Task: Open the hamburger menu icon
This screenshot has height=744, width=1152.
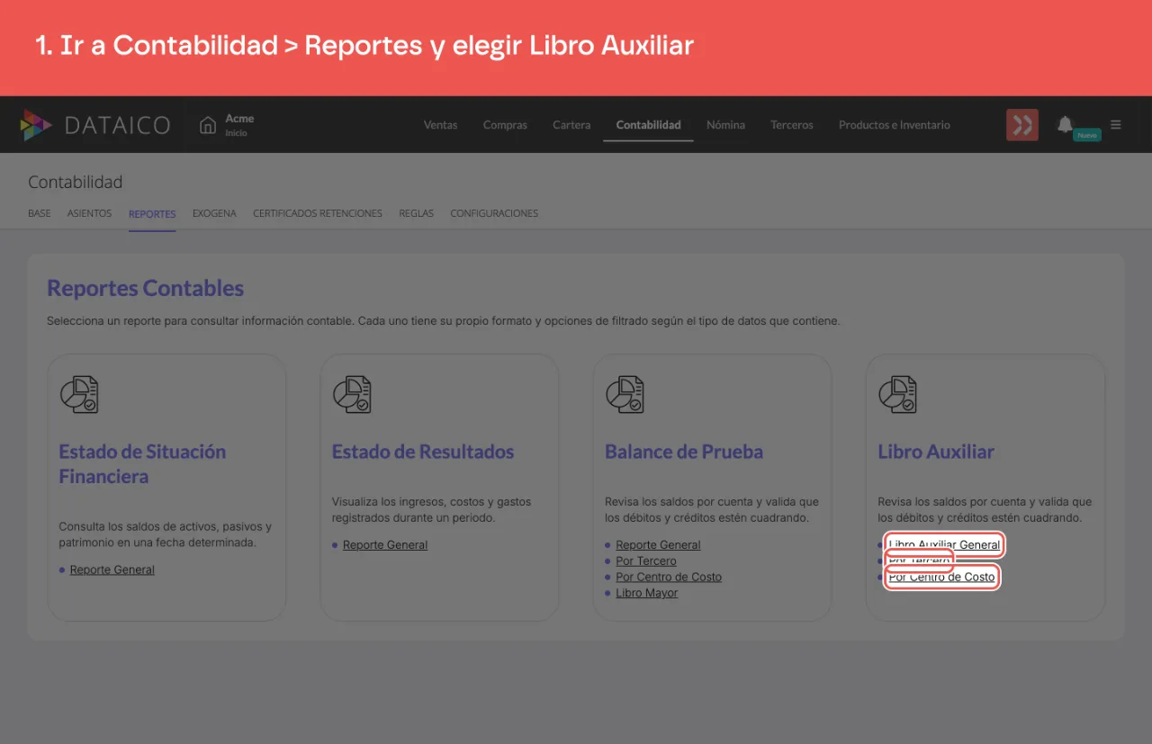Action: 1116,125
